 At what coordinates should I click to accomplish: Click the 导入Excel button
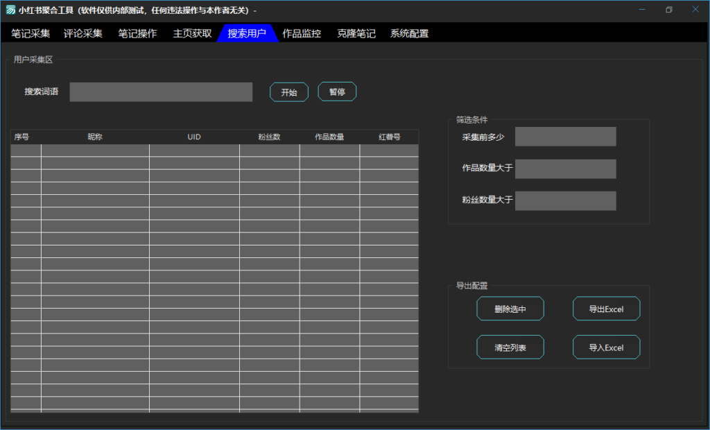(606, 347)
